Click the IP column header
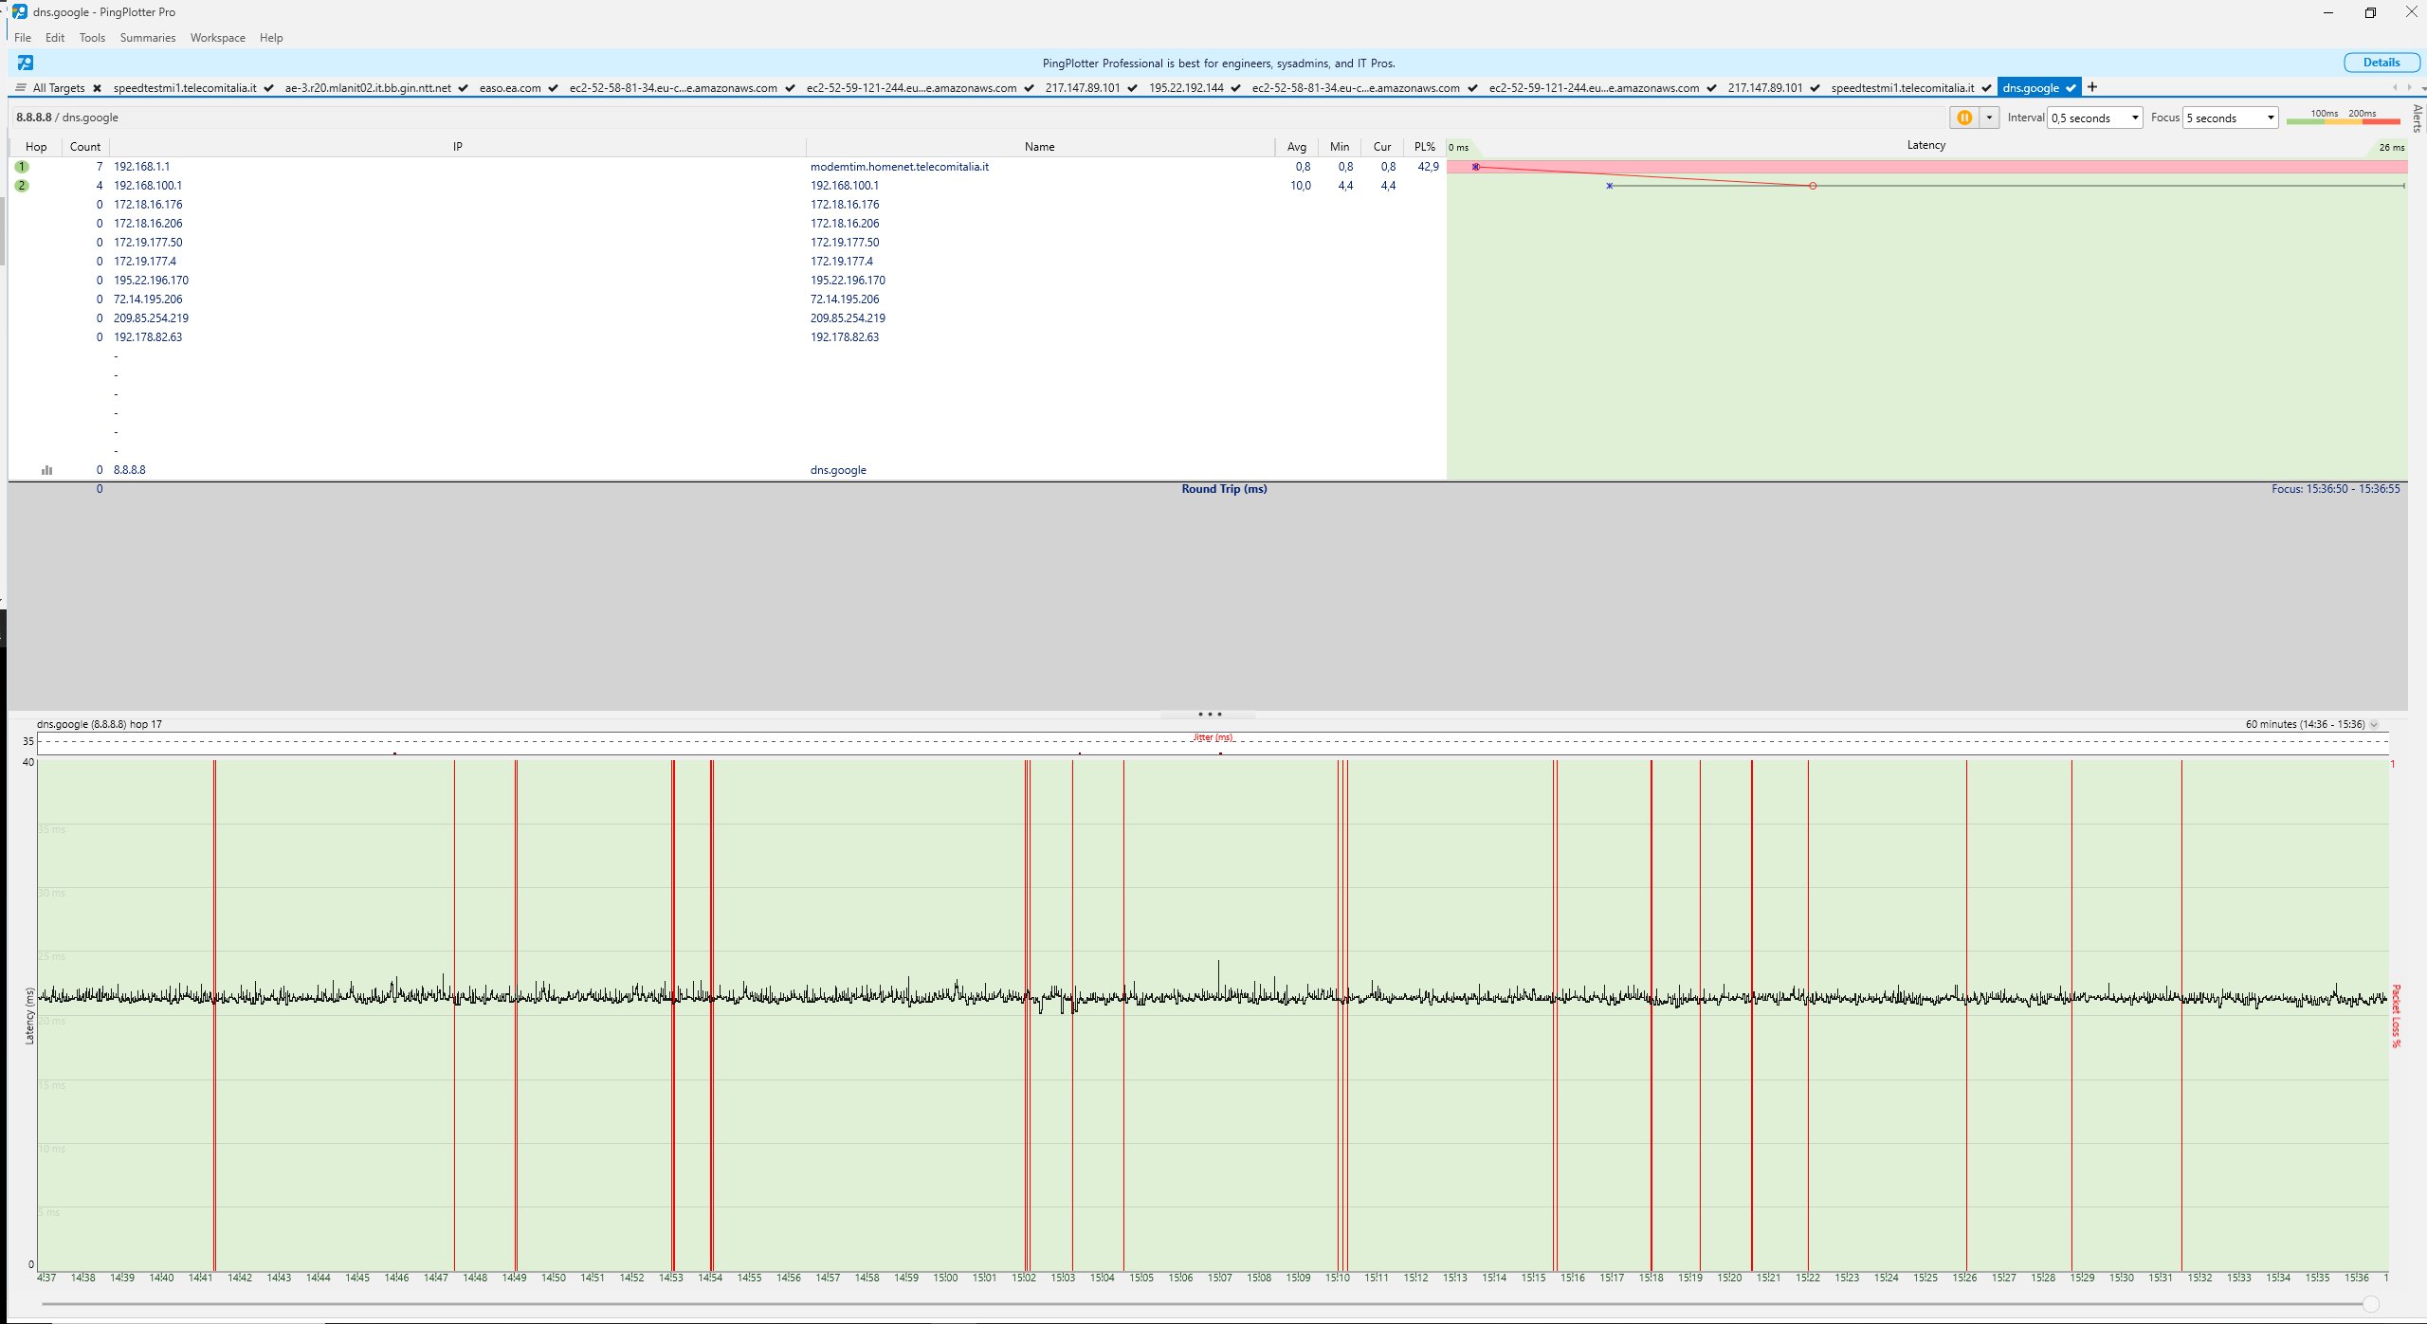The width and height of the screenshot is (2427, 1324). point(458,147)
